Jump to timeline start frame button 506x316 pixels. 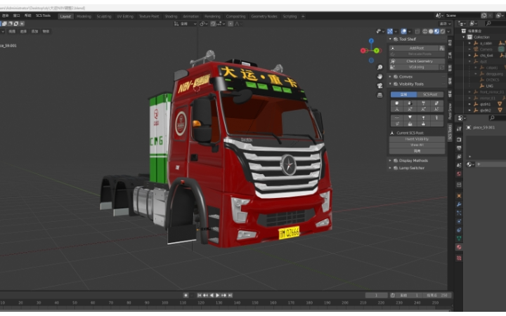200,295
